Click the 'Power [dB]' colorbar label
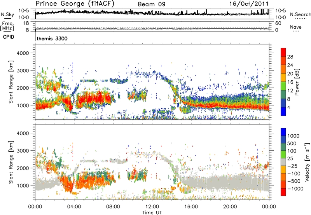This screenshot has width=311, height=215. (297, 82)
